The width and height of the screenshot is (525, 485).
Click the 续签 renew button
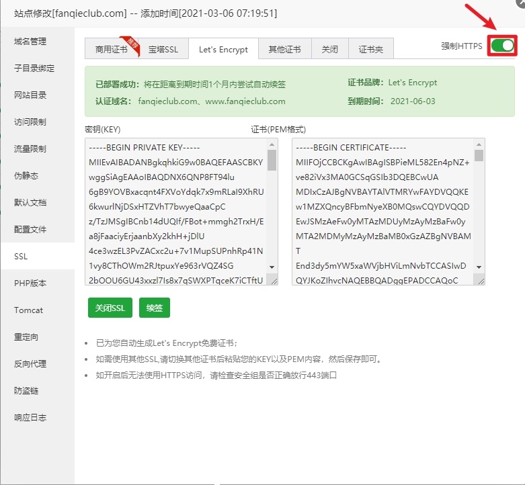tap(155, 308)
